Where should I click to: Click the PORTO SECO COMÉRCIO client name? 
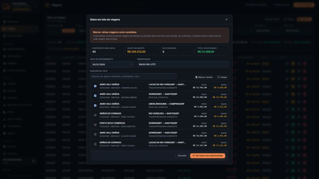[112, 123]
